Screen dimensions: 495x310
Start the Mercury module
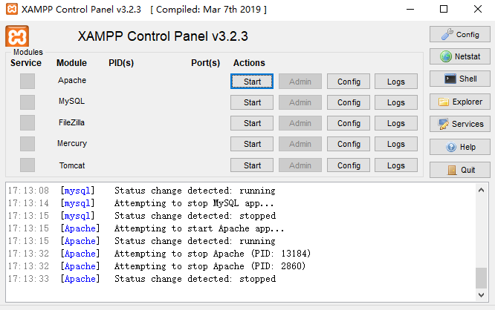pyautogui.click(x=252, y=144)
